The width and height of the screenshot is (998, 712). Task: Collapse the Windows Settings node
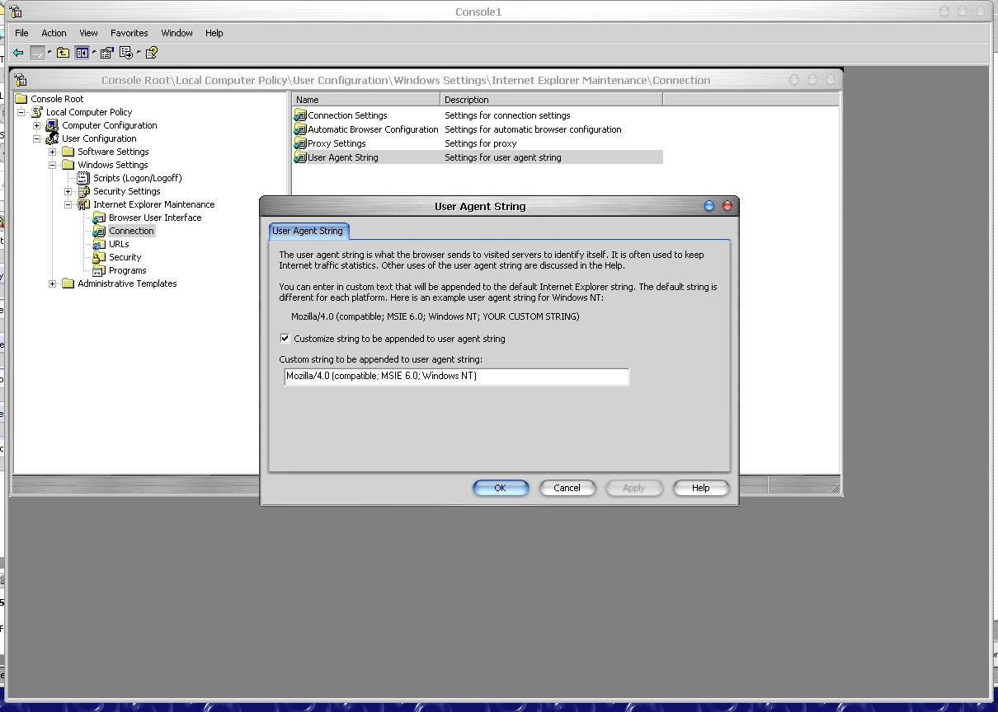click(53, 165)
